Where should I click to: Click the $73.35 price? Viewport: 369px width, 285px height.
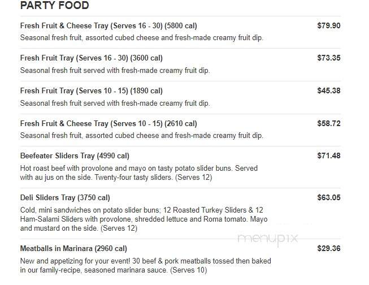(x=328, y=58)
